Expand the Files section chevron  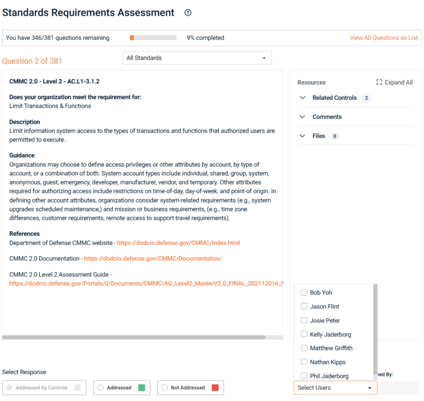[x=303, y=136]
